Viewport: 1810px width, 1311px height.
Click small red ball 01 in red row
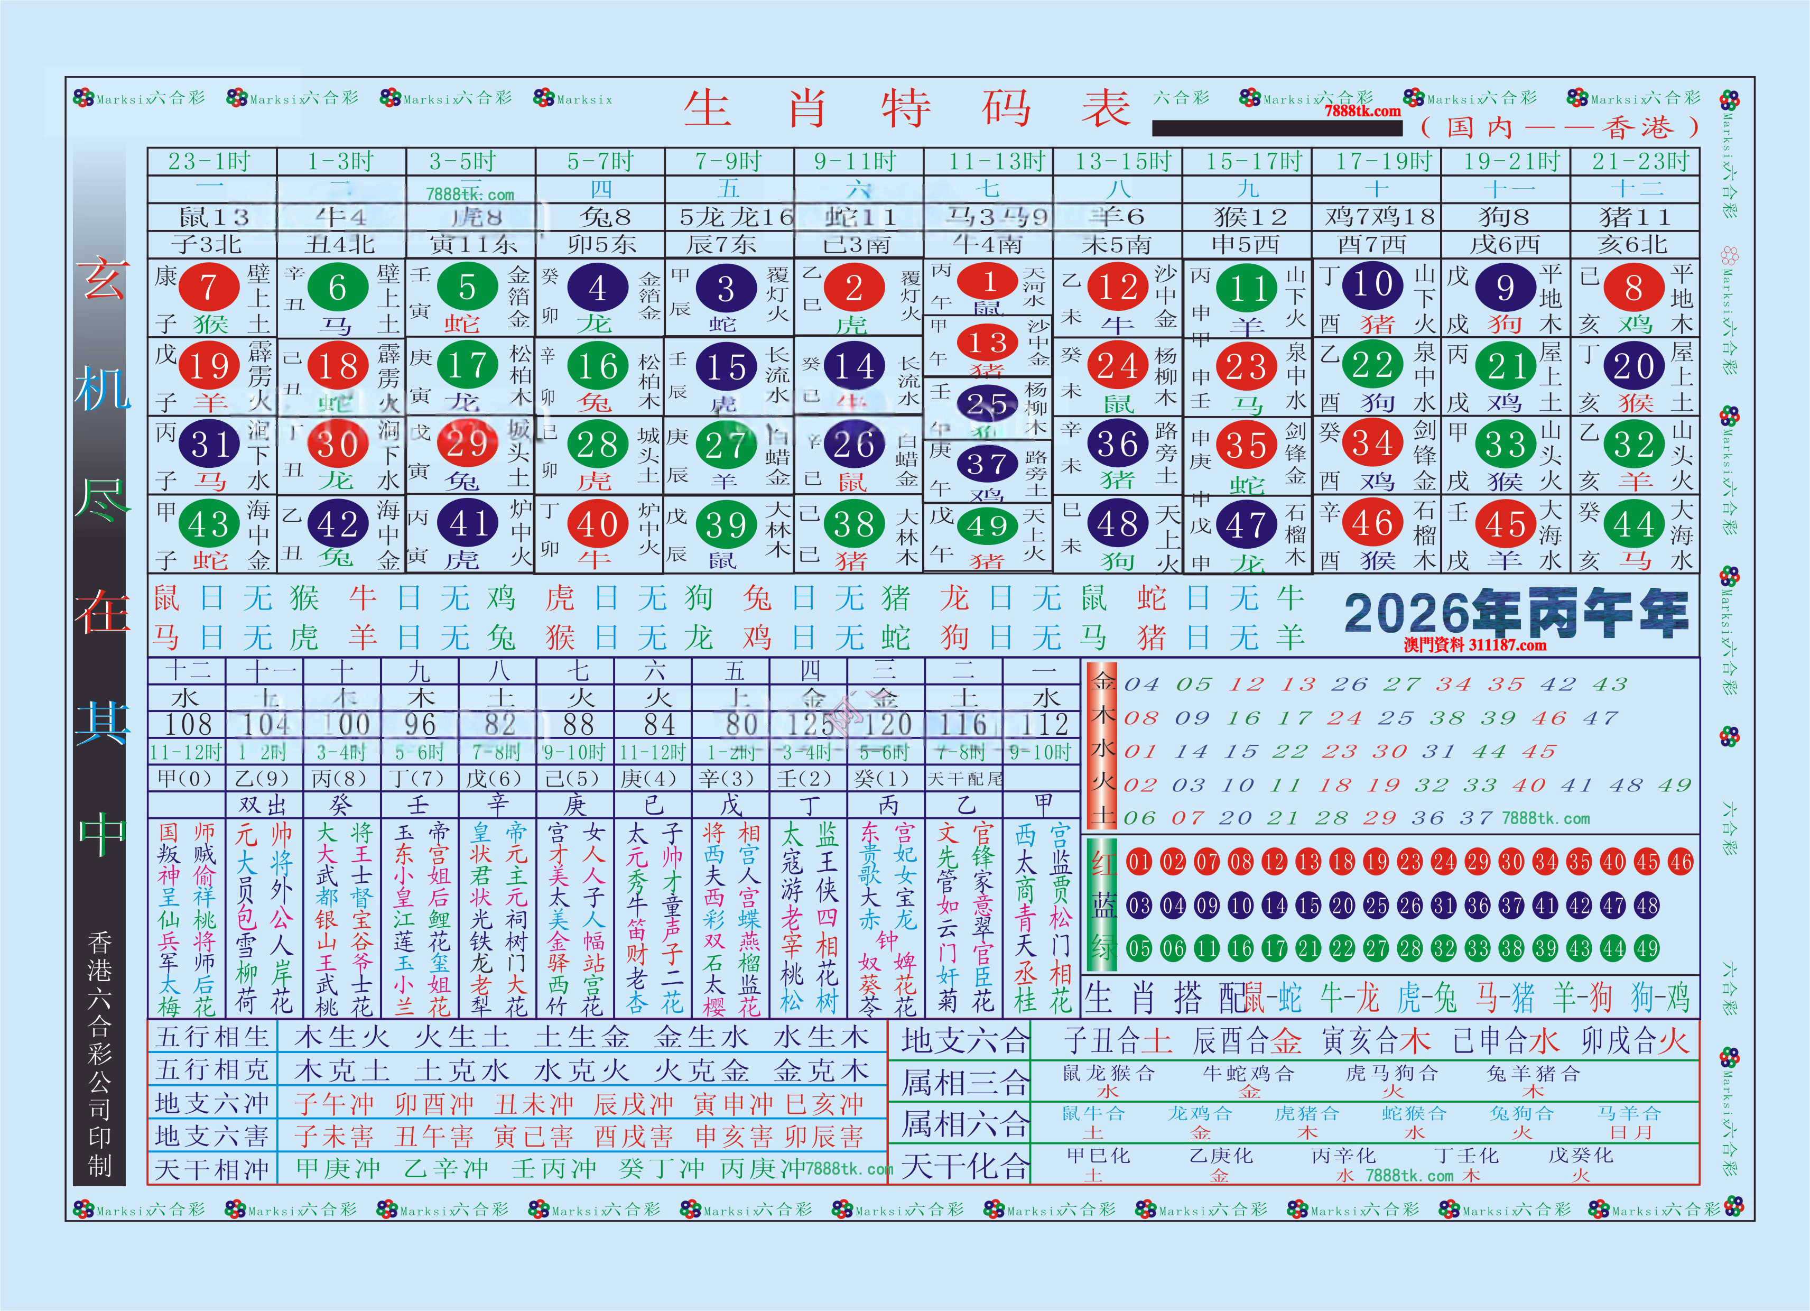point(1139,862)
